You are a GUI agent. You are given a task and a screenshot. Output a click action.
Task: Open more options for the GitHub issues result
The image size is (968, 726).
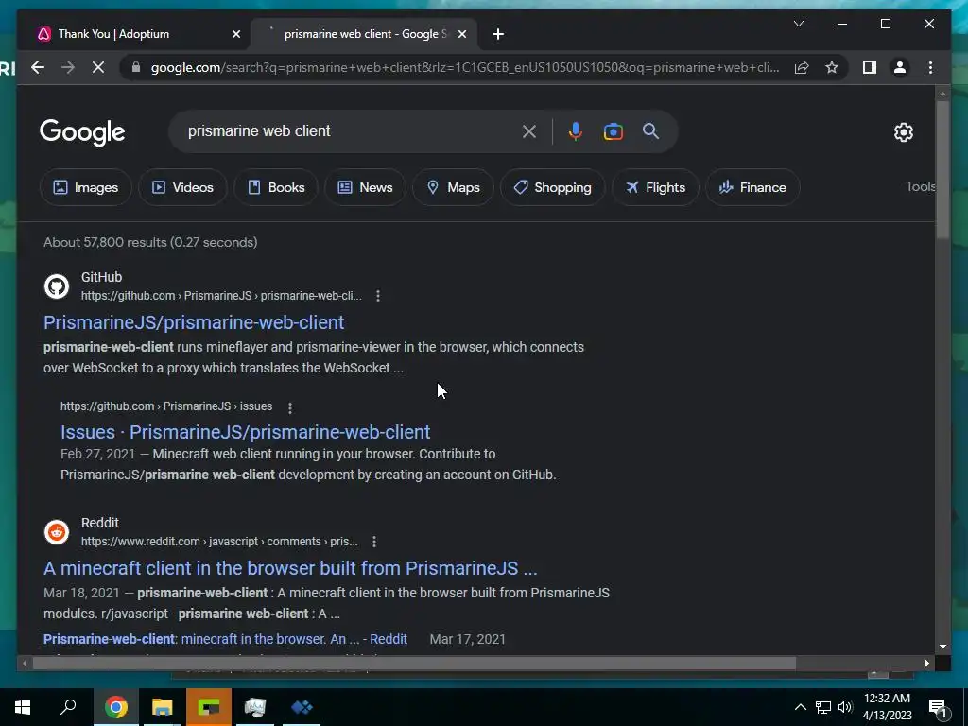tap(289, 407)
